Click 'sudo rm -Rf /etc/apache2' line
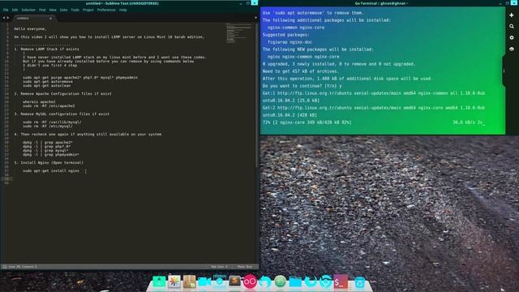This screenshot has height=292, width=519. tap(49, 106)
